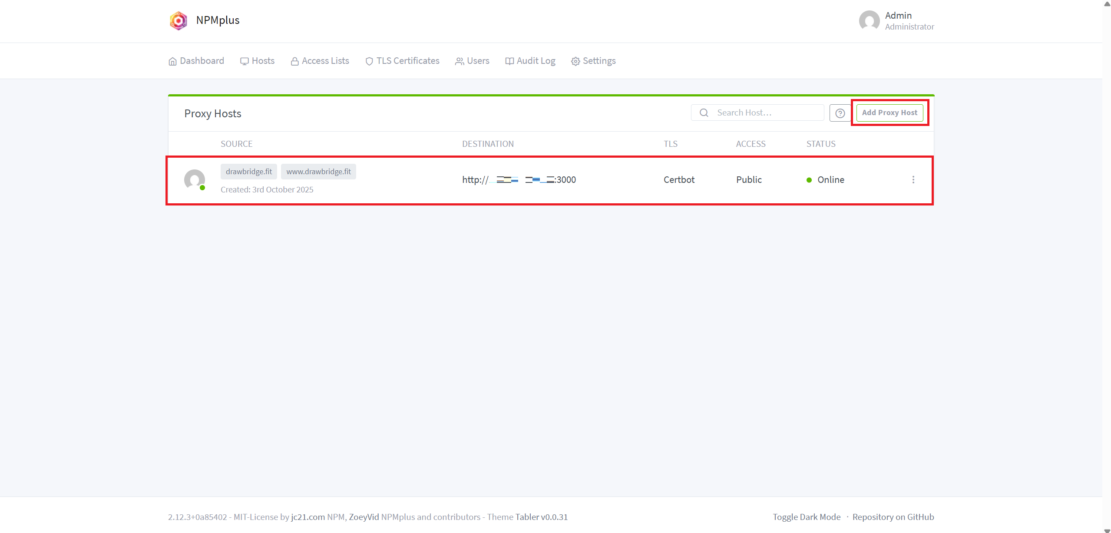Click the drawbridge.fit host owner avatar
The width and height of the screenshot is (1111, 533).
tap(195, 179)
